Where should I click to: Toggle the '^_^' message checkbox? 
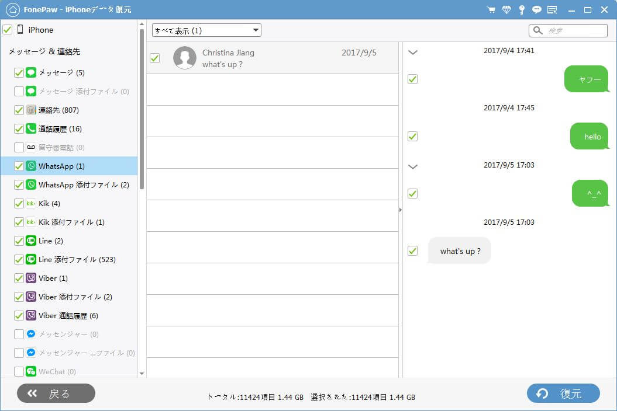click(412, 193)
